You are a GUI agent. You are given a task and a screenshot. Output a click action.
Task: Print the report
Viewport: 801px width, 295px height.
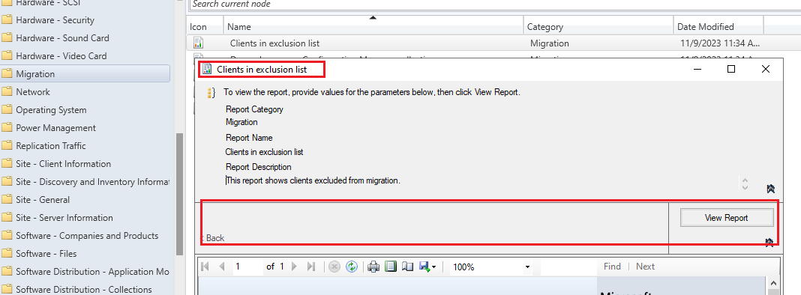click(374, 267)
